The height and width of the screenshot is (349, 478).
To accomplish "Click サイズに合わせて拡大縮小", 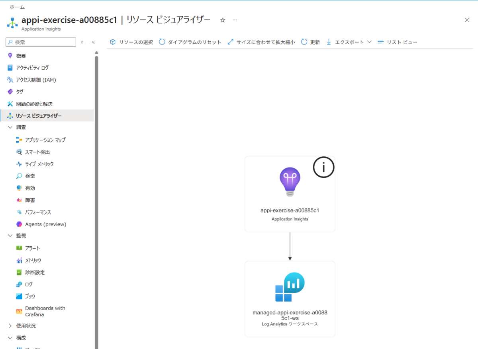I will point(261,42).
